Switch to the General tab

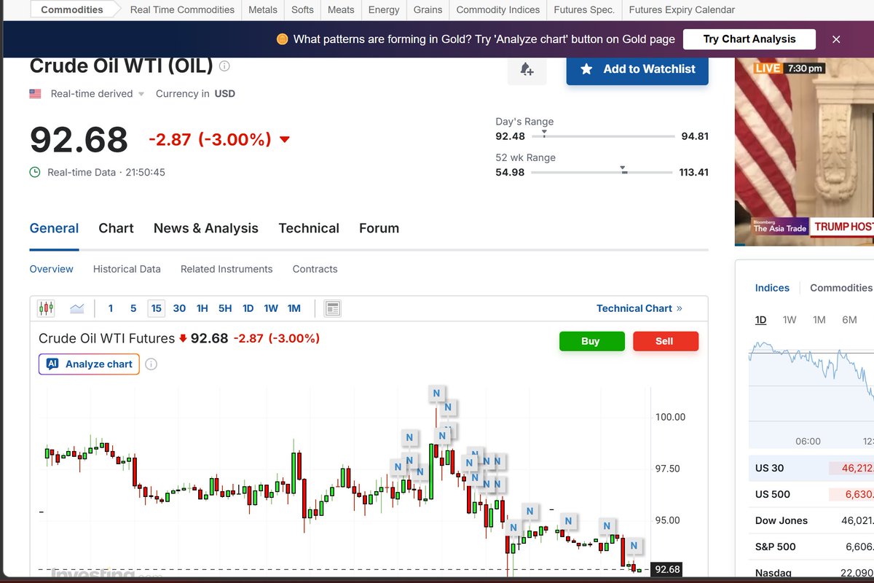pos(54,228)
